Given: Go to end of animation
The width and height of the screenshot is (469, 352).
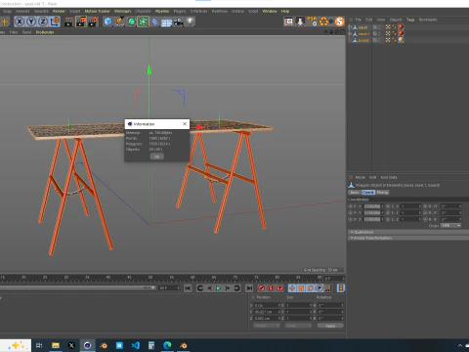Looking at the screenshot, I should click(249, 288).
